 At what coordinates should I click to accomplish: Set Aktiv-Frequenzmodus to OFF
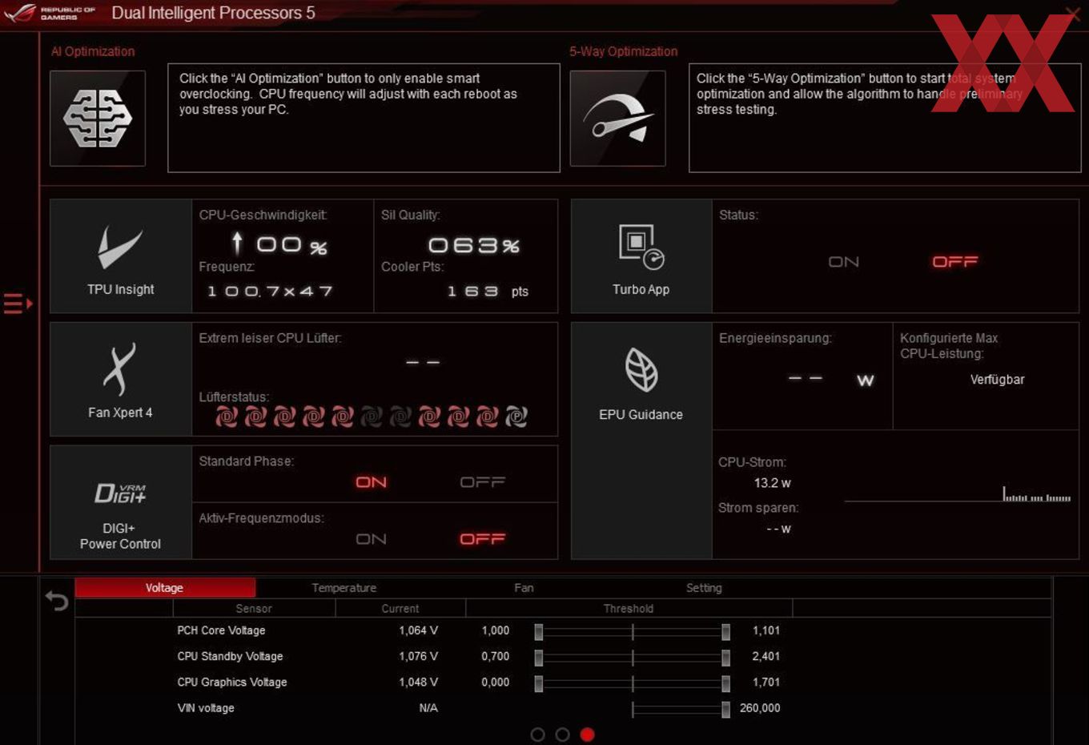(483, 539)
